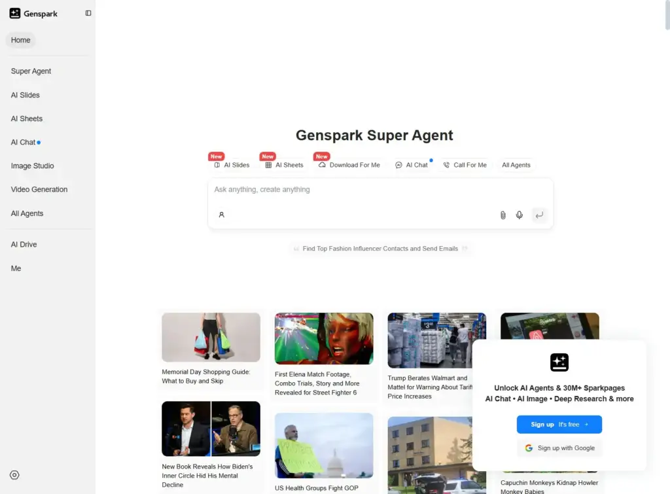Read 'Memorial Day Shopping Guide' headline

(206, 376)
